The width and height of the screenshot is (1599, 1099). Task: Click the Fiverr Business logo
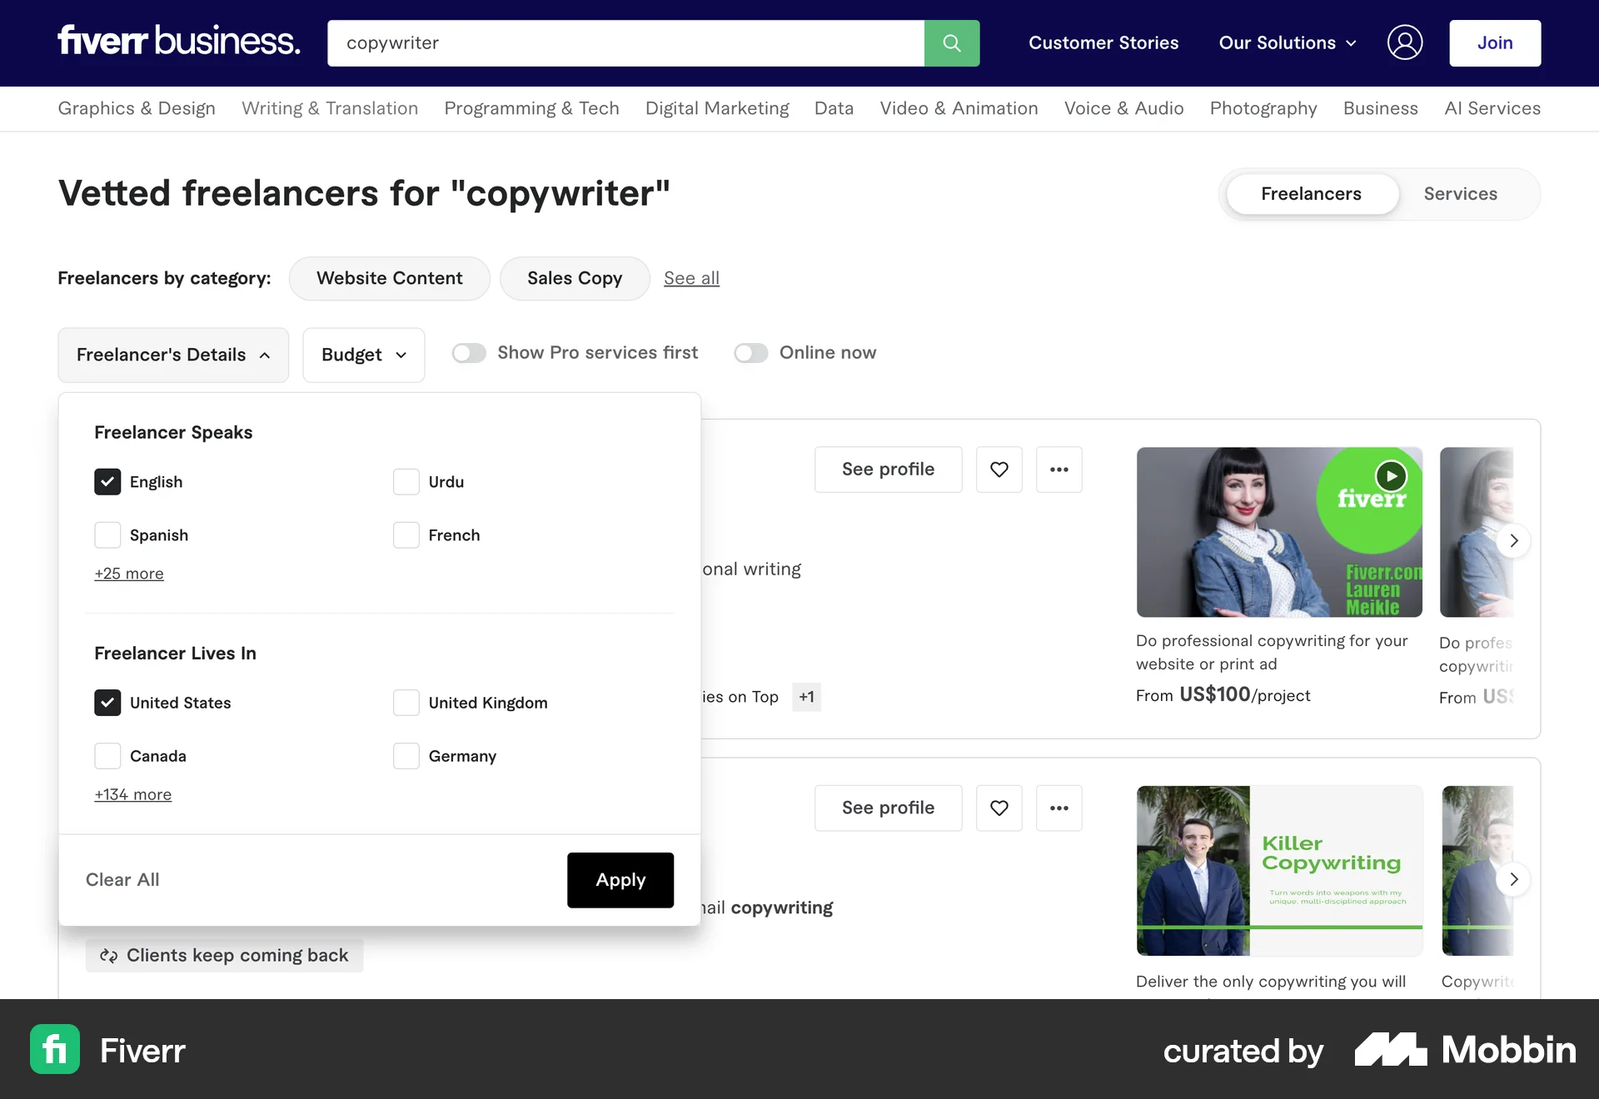(x=178, y=41)
